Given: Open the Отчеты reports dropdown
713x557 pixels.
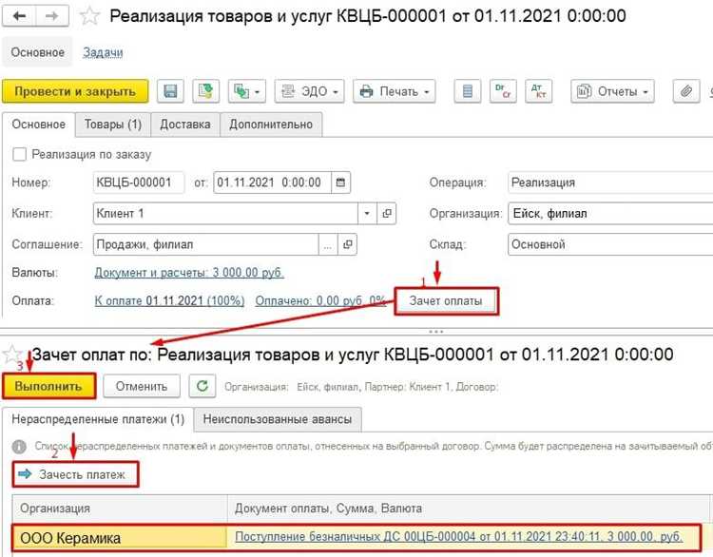Looking at the screenshot, I should pyautogui.click(x=612, y=91).
